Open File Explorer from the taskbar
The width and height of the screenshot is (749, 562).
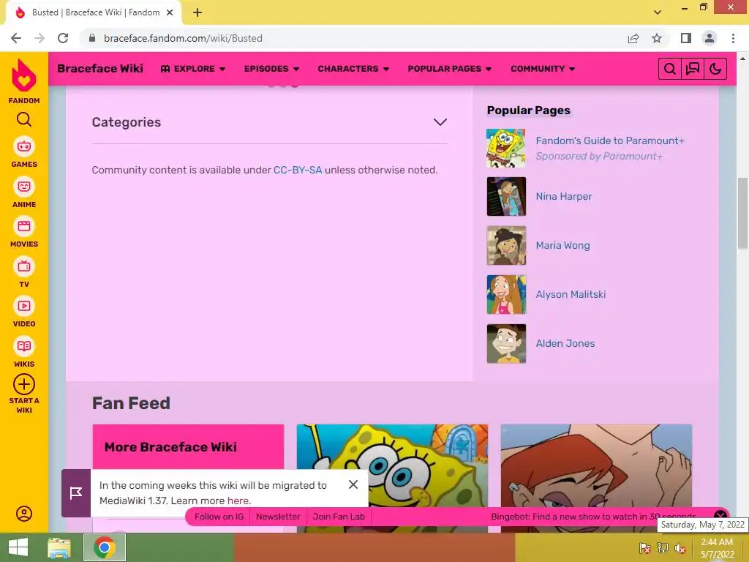click(x=59, y=547)
